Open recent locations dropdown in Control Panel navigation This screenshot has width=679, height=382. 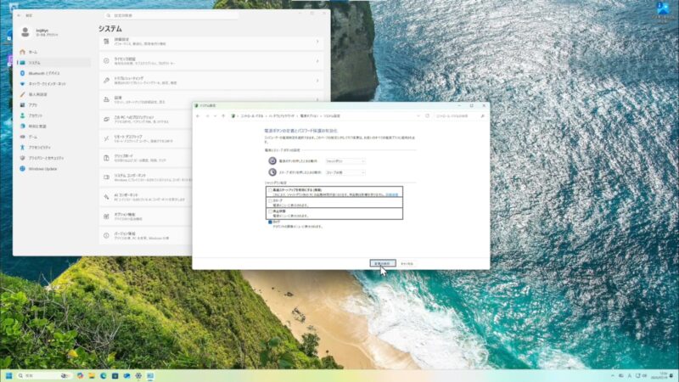(216, 116)
